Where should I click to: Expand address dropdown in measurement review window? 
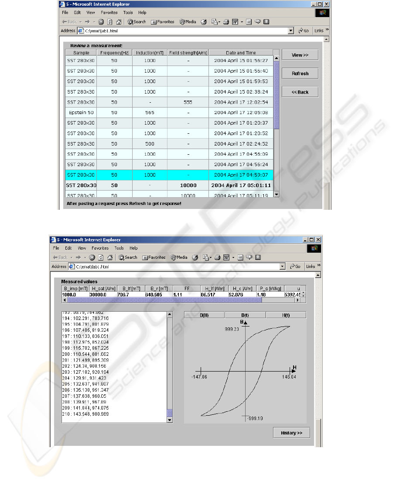pyautogui.click(x=291, y=31)
